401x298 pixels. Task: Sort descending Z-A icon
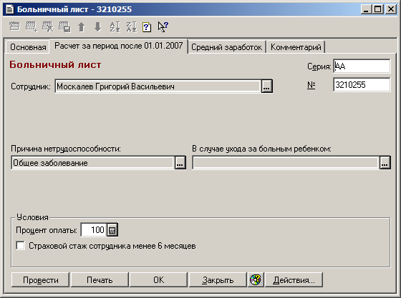132,26
